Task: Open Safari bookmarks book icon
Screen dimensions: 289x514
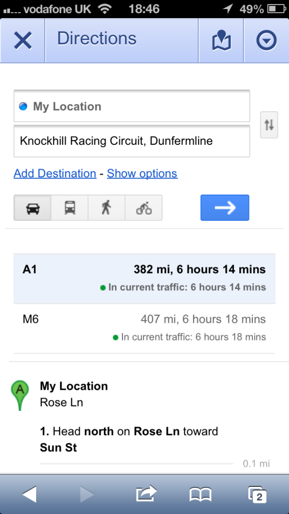Action: coord(200,494)
